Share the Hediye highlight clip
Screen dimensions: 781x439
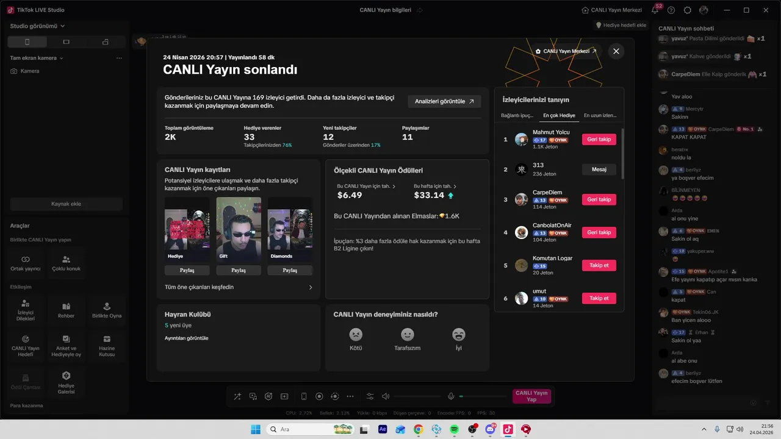coord(187,270)
